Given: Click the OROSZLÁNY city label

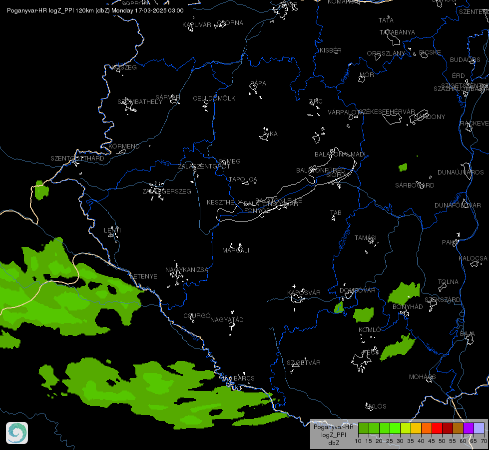Looking at the screenshot, I should (386, 53).
